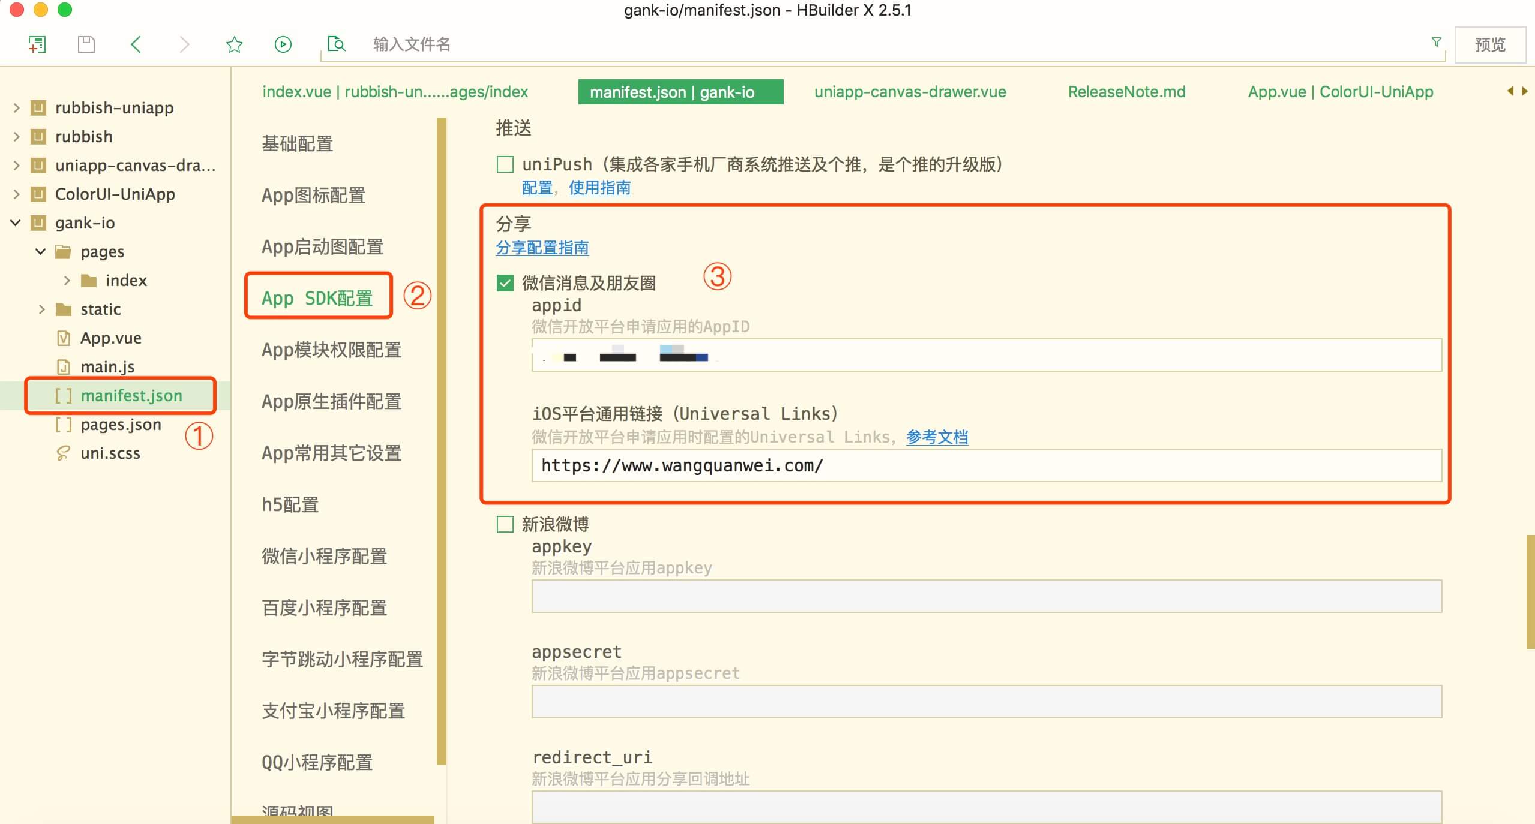This screenshot has width=1535, height=824.
Task: Click the ColorUI-UniApp project icon
Action: 38,194
